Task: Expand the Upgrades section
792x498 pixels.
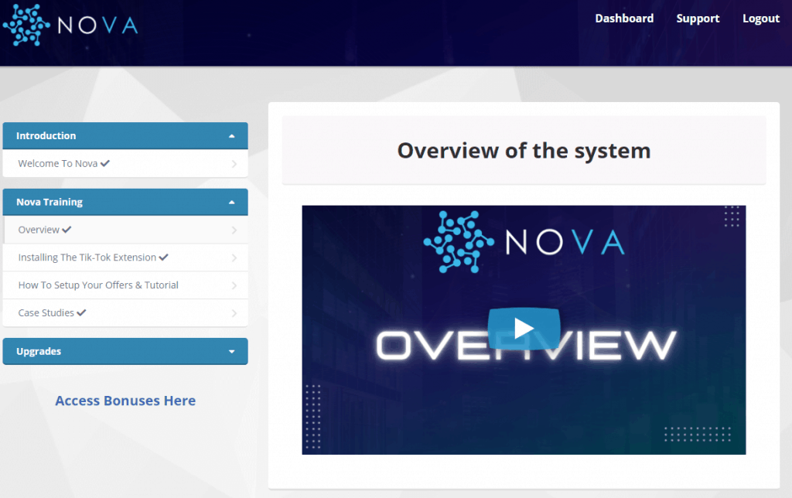Action: (231, 352)
